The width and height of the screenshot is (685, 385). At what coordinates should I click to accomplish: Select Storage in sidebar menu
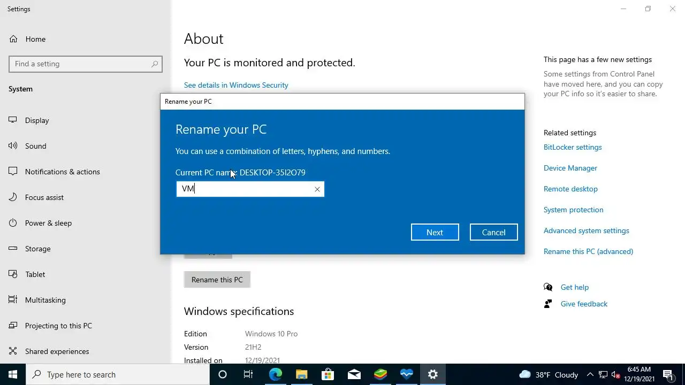tap(38, 249)
